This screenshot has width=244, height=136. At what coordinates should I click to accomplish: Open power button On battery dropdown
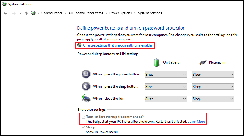coord(166,75)
